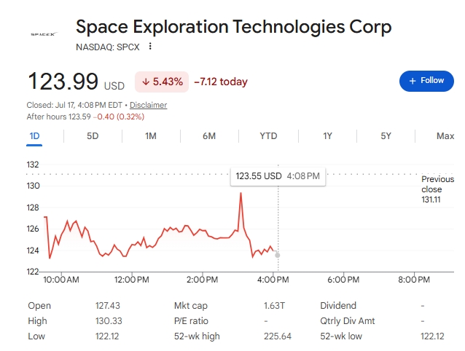Screen dimensions: 465x351
Task: Switch chart to the 1M range
Action: [x=151, y=136]
